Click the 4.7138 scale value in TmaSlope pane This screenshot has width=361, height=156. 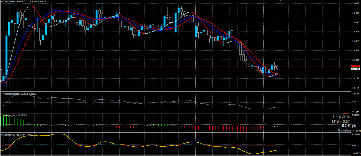tap(355, 115)
